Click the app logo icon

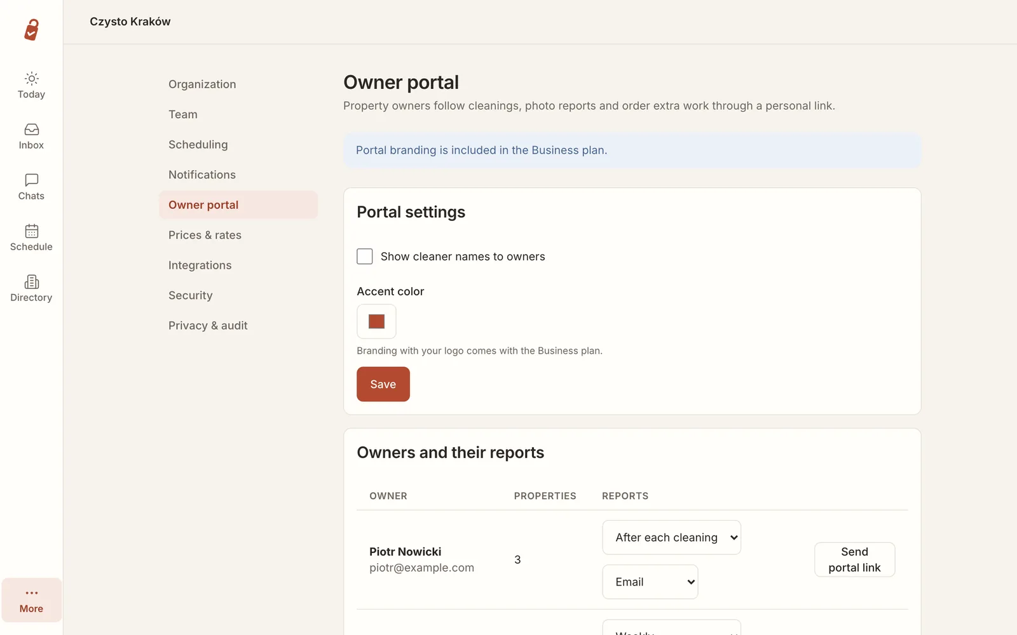(x=31, y=29)
